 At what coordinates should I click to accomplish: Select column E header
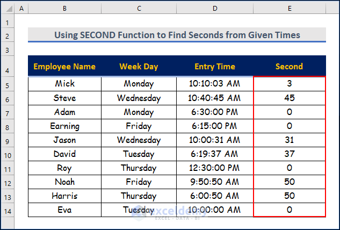tap(289, 9)
